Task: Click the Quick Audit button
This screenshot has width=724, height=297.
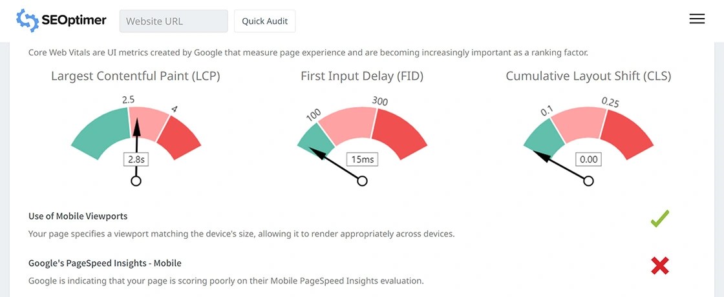Action: pos(265,21)
